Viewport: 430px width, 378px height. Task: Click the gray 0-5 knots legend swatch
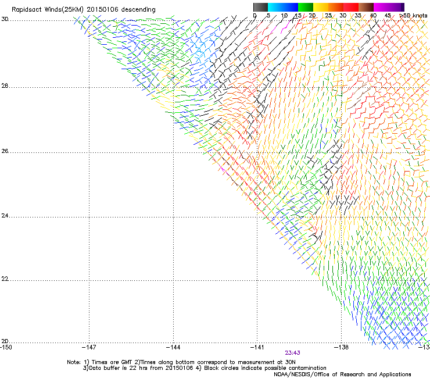[x=260, y=7]
